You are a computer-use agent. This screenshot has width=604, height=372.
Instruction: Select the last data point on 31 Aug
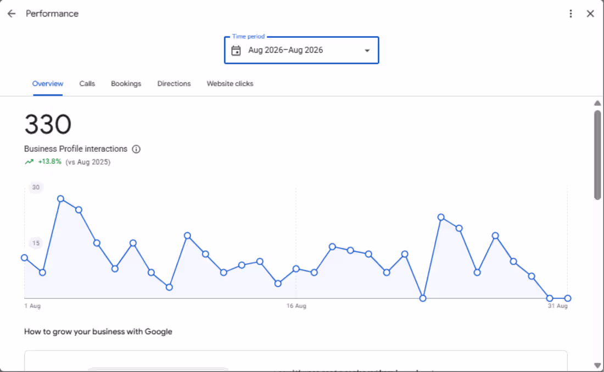568,298
